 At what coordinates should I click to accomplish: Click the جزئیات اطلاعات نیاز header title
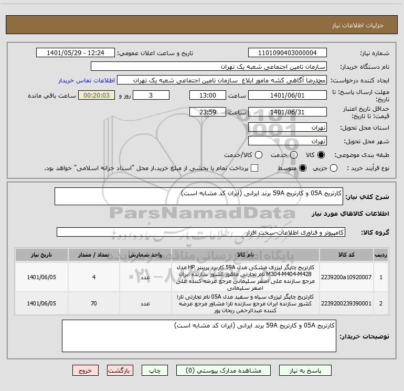[x=358, y=25]
